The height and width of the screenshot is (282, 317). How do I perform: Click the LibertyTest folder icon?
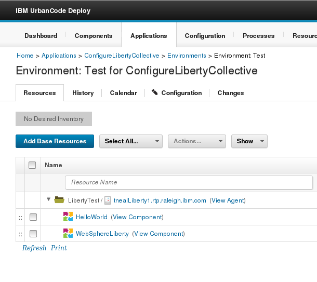[x=59, y=200]
